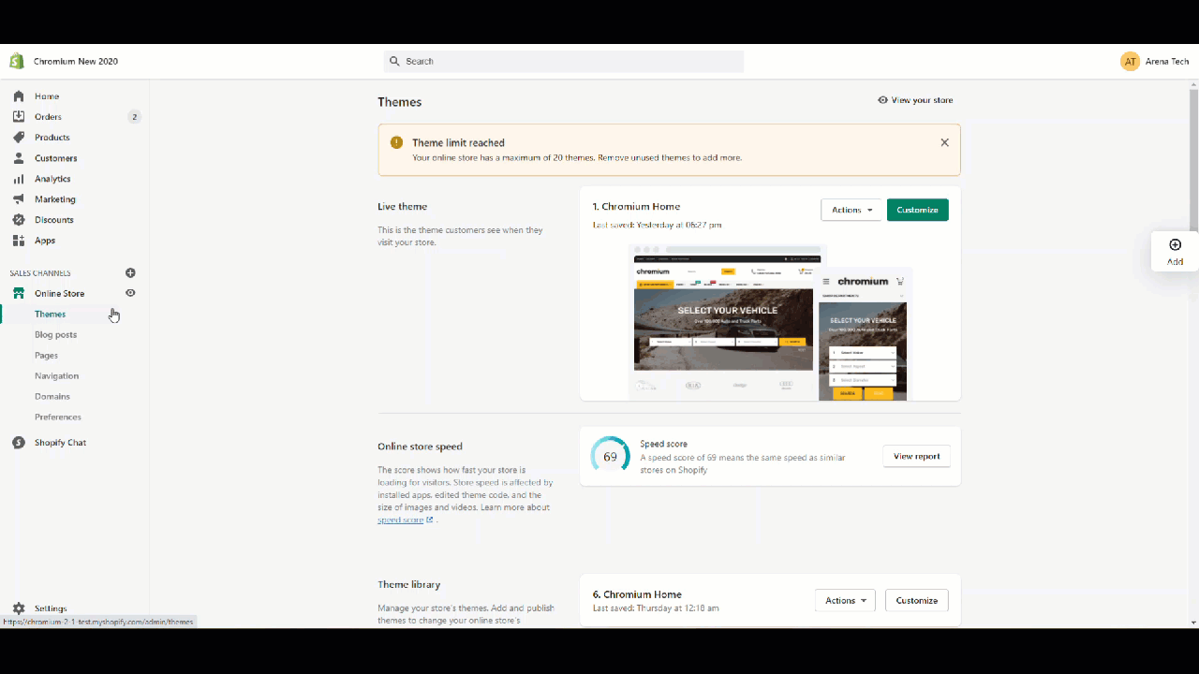Open Analytics in the sidebar
Screen dimensions: 1199x674
point(52,179)
